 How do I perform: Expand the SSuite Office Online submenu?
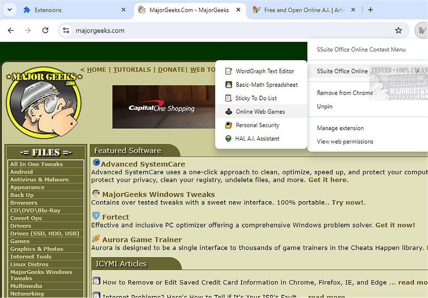pyautogui.click(x=368, y=71)
